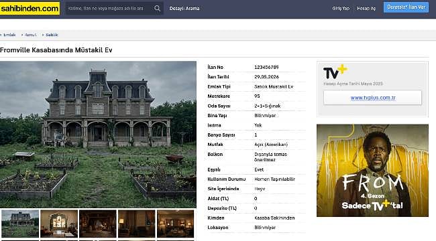Screen dimensions: 436x241
Task: Click the search magnifier icon
Action: (x=158, y=8)
